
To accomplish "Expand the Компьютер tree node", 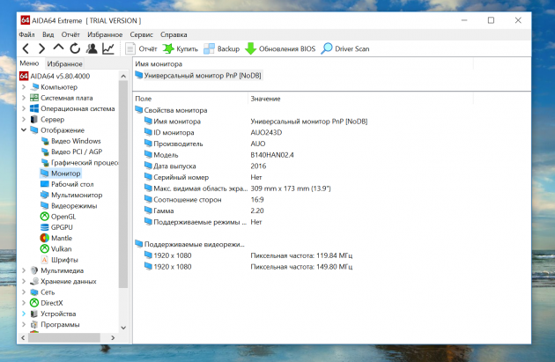I will click(x=24, y=87).
